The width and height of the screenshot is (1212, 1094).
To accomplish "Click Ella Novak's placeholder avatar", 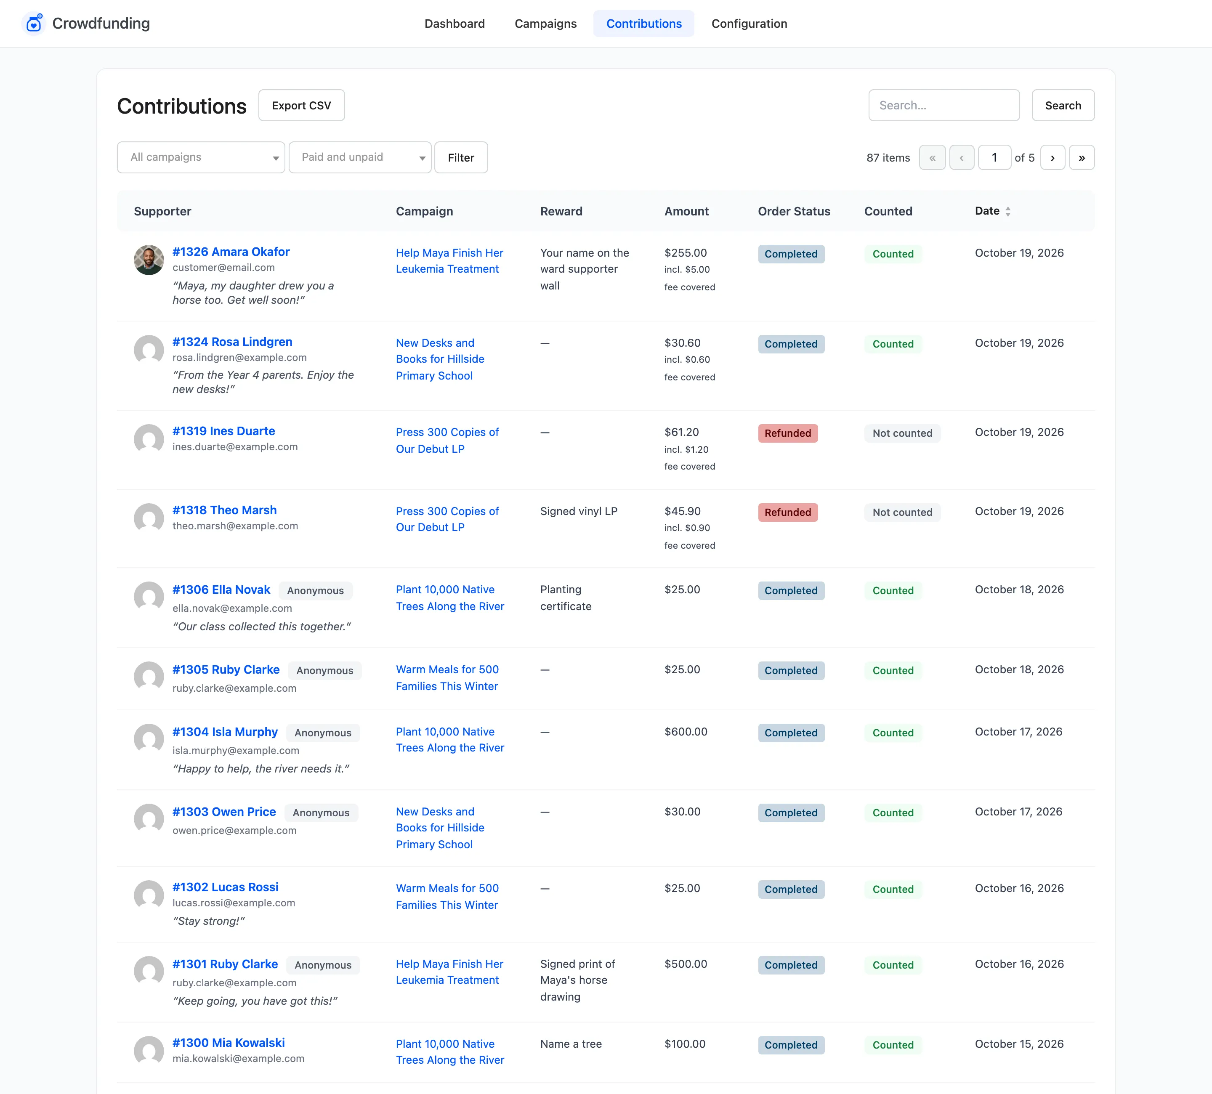I will point(149,597).
